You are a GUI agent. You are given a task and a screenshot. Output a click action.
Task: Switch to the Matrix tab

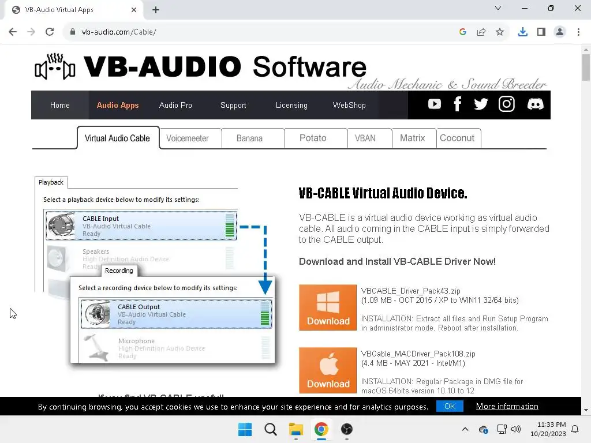414,138
